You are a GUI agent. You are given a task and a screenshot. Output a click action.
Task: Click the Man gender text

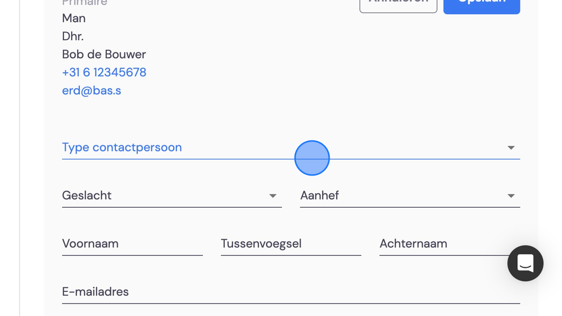coord(73,18)
